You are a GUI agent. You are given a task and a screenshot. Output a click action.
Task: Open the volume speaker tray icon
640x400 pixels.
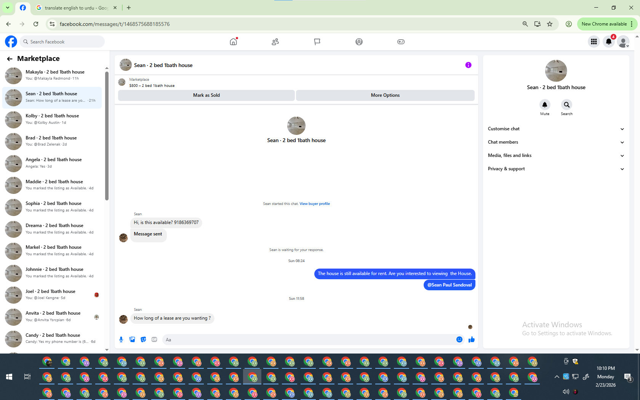[566, 392]
